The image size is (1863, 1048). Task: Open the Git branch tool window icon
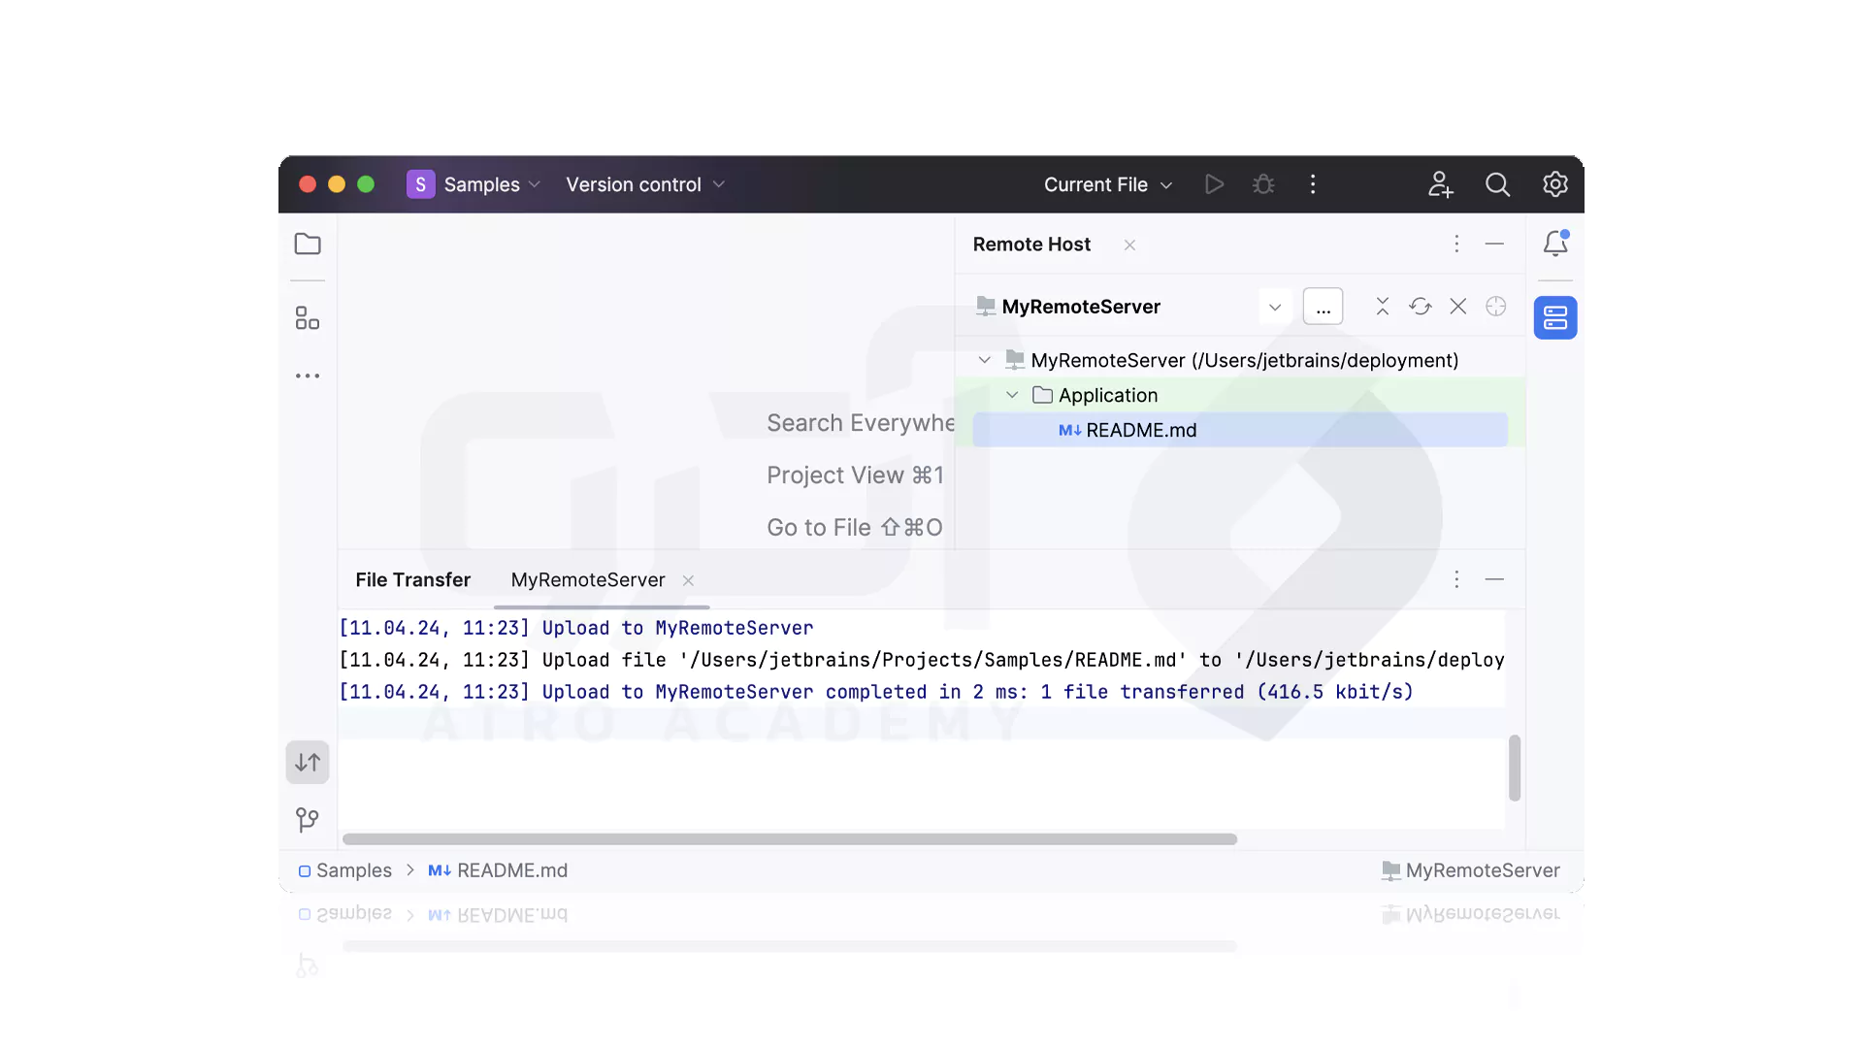(308, 820)
